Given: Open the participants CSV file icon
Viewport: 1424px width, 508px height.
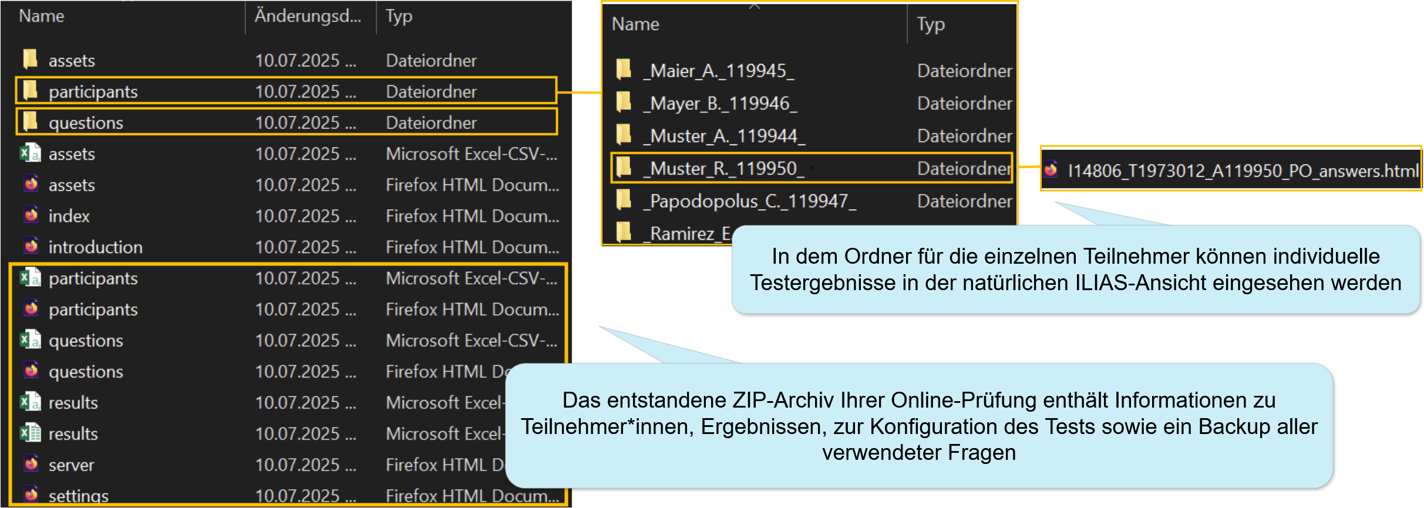Looking at the screenshot, I should [x=30, y=277].
